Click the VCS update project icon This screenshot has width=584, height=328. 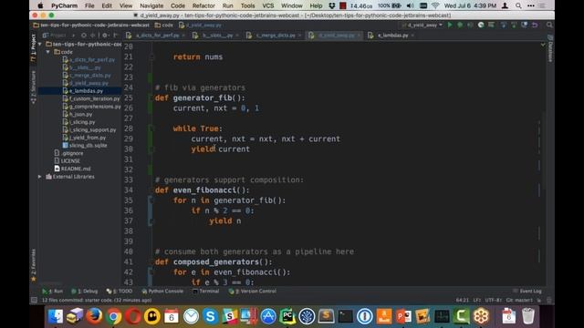point(504,25)
